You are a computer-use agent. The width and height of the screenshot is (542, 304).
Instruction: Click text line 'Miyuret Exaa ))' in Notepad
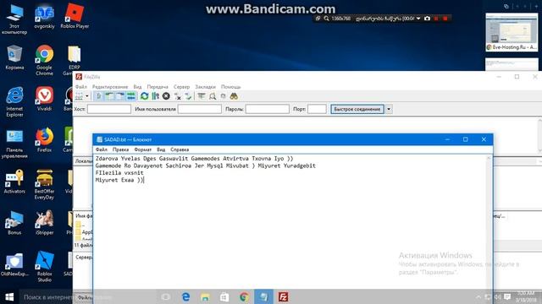pyautogui.click(x=119, y=180)
